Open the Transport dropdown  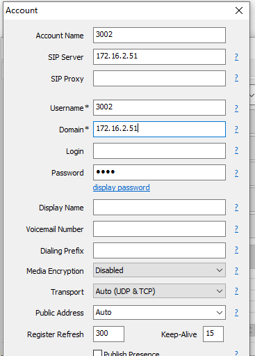tap(159, 291)
